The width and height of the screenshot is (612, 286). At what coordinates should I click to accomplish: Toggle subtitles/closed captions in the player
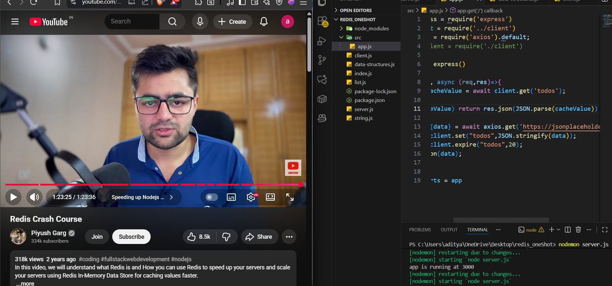(231, 197)
